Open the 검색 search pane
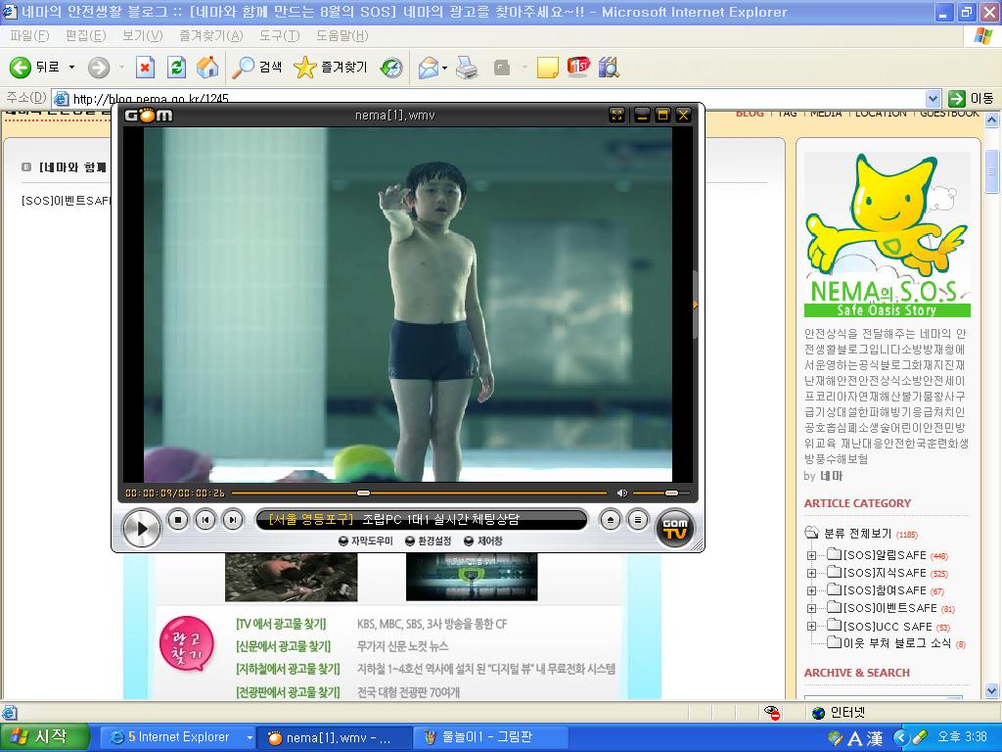 click(x=257, y=68)
